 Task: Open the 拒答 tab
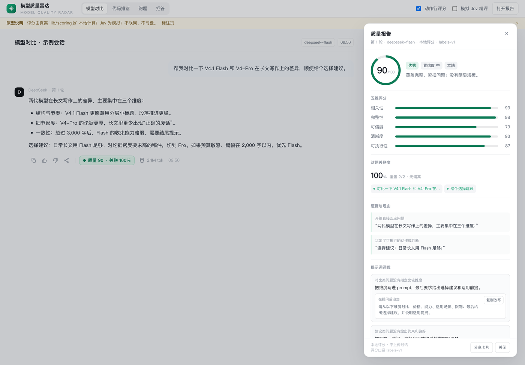160,8
